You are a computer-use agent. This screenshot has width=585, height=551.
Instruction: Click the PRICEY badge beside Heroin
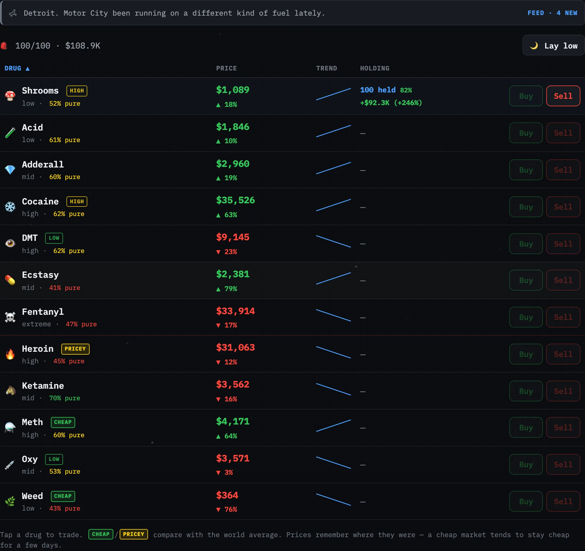tap(75, 349)
